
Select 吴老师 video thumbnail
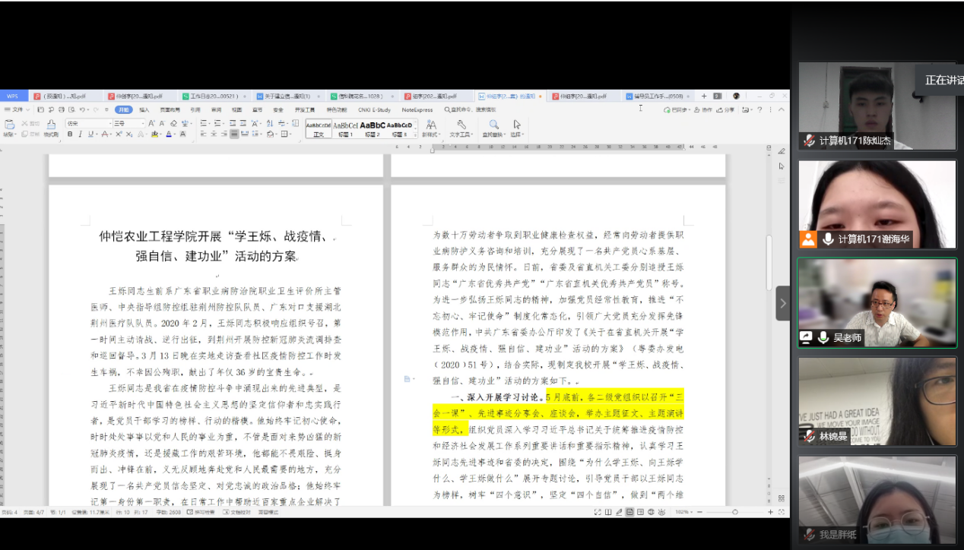click(x=877, y=303)
